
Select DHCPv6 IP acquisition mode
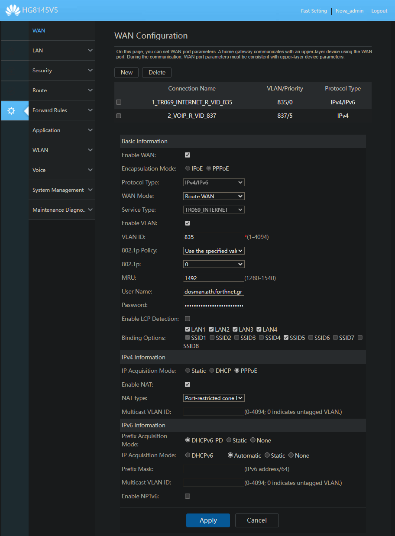pos(188,455)
